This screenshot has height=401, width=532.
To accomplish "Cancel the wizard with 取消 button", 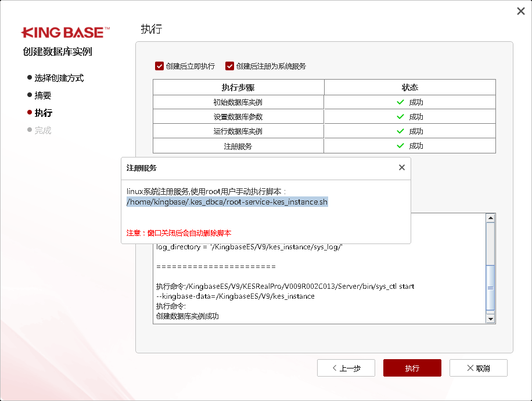I will point(478,368).
